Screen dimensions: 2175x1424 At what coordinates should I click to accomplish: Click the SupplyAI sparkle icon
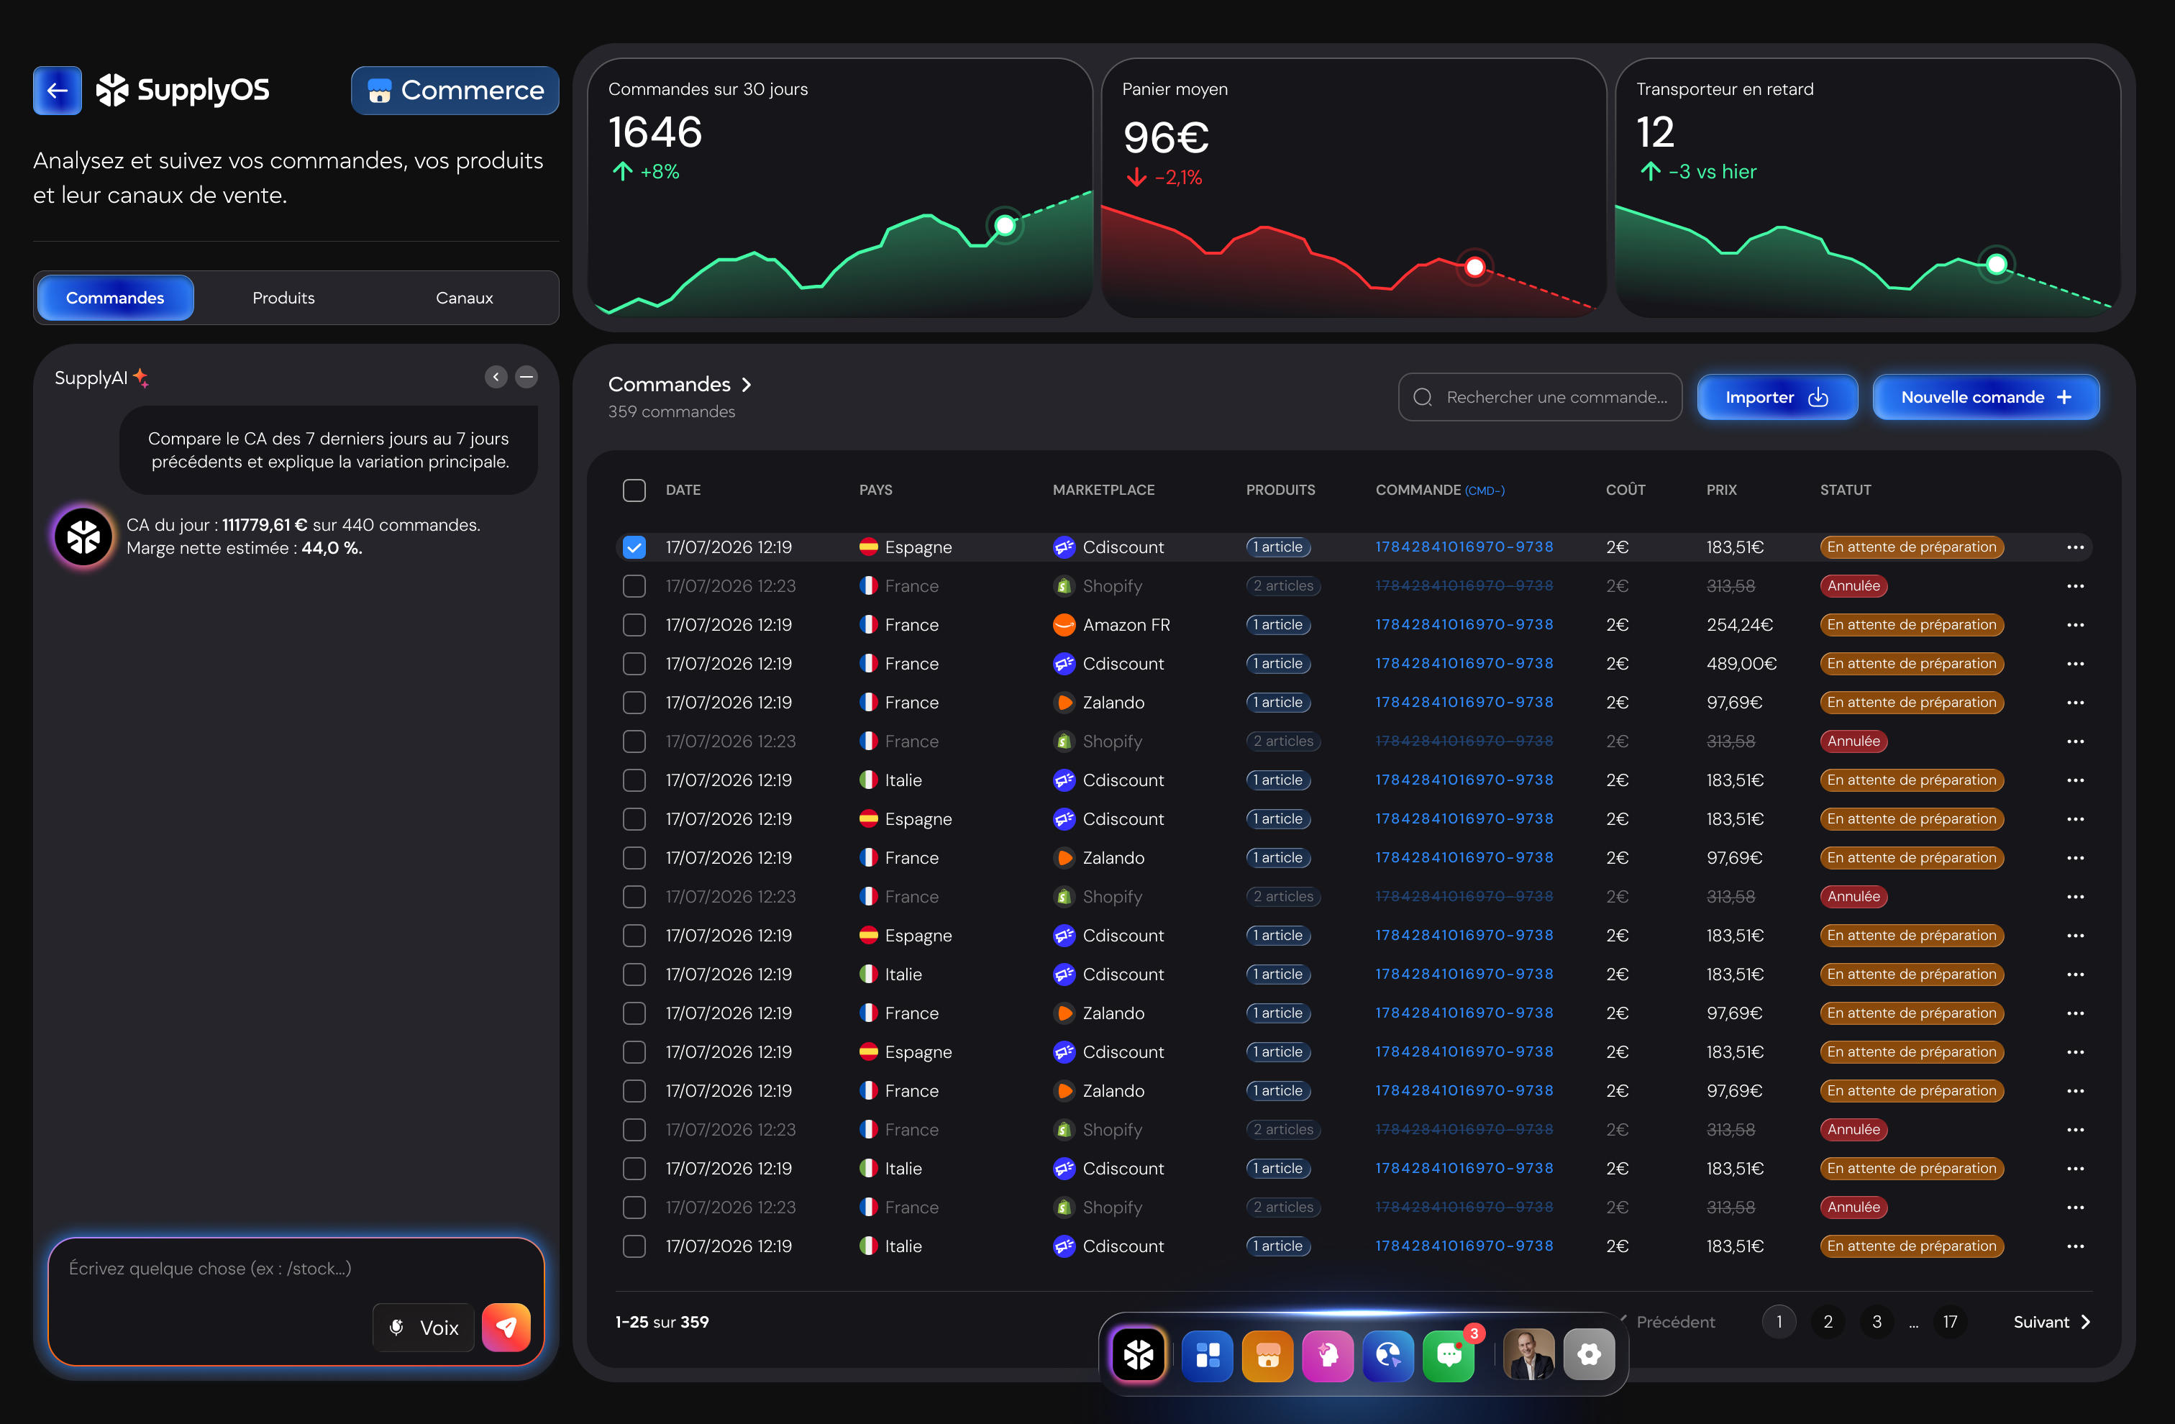pyautogui.click(x=141, y=378)
